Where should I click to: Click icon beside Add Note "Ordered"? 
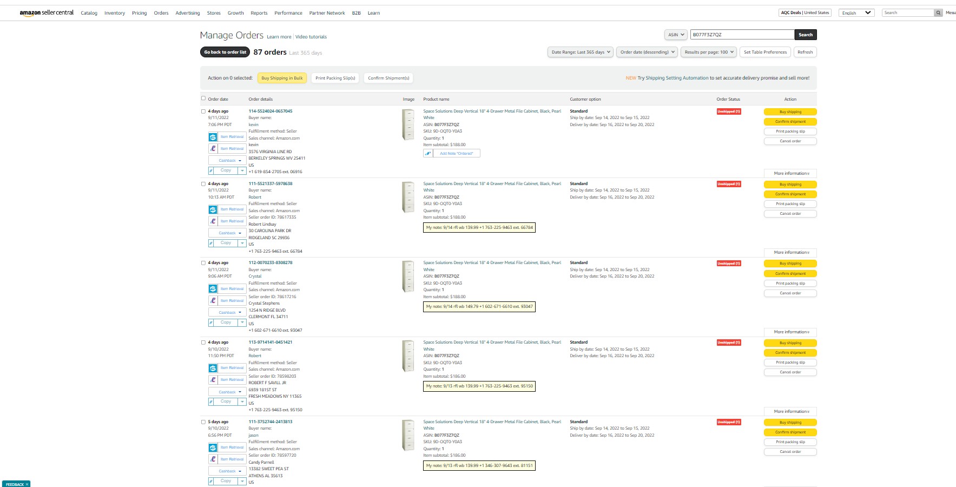point(428,153)
